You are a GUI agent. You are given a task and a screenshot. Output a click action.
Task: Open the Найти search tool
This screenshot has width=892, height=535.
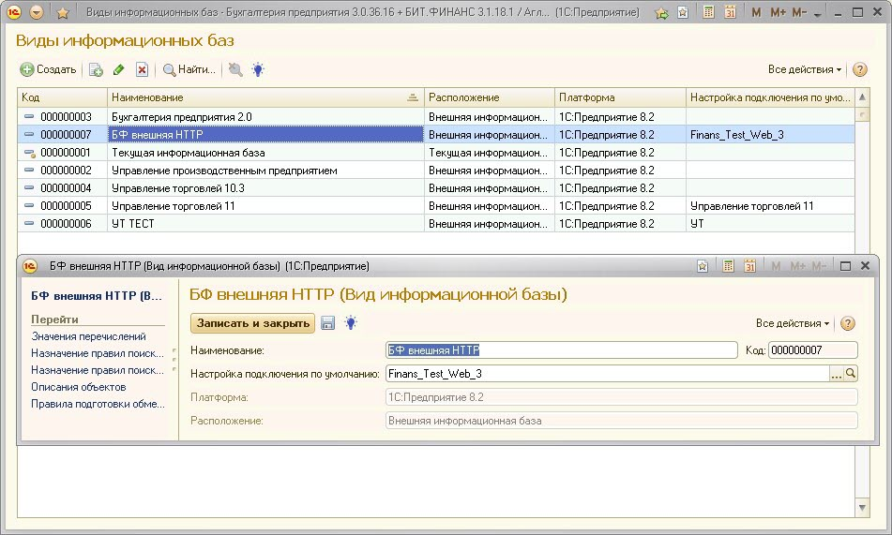pos(189,69)
